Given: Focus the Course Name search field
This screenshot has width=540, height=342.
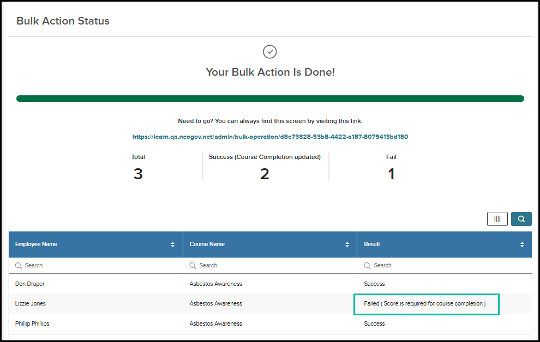Looking at the screenshot, I should pos(270,266).
